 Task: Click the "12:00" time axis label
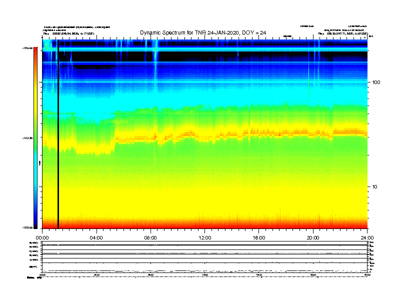pos(205,238)
